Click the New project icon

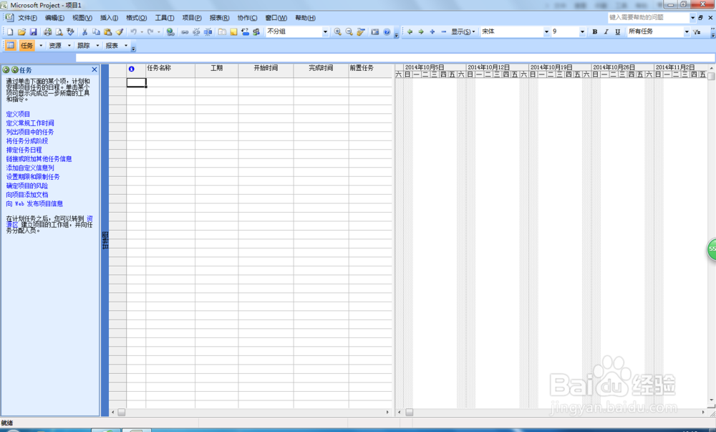[10, 32]
